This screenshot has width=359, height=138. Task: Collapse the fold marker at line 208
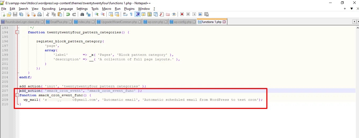tap(17, 95)
